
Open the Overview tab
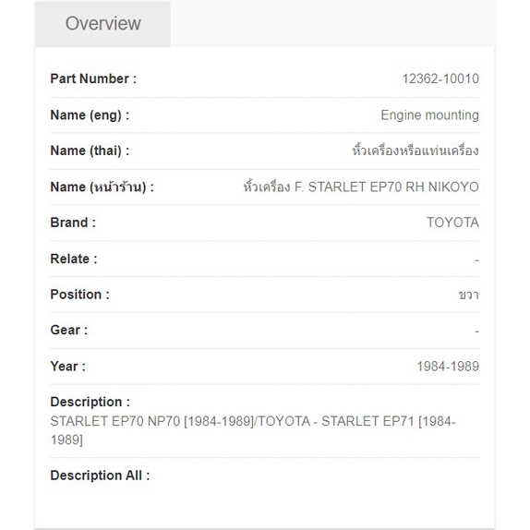point(102,24)
